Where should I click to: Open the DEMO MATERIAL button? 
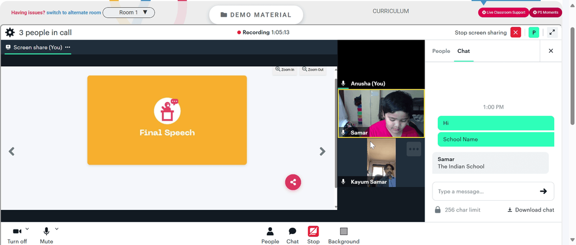(x=256, y=15)
